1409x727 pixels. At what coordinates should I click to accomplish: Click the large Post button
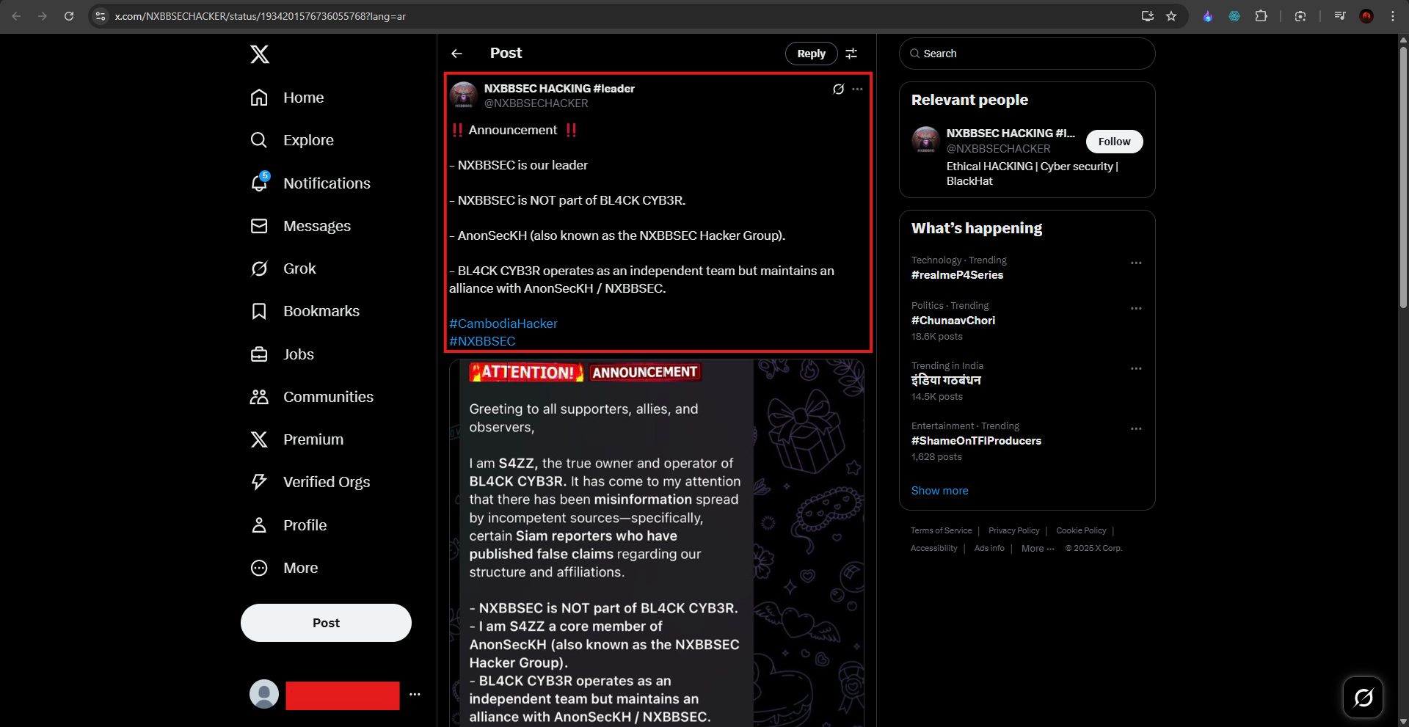(326, 623)
